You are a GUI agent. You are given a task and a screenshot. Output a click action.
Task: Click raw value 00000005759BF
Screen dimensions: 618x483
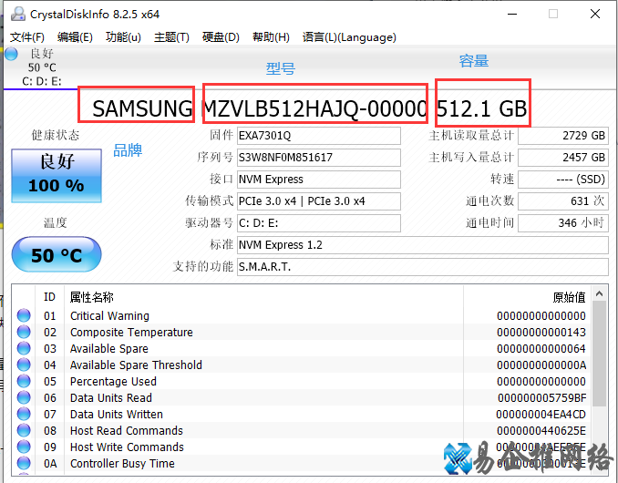pos(541,398)
